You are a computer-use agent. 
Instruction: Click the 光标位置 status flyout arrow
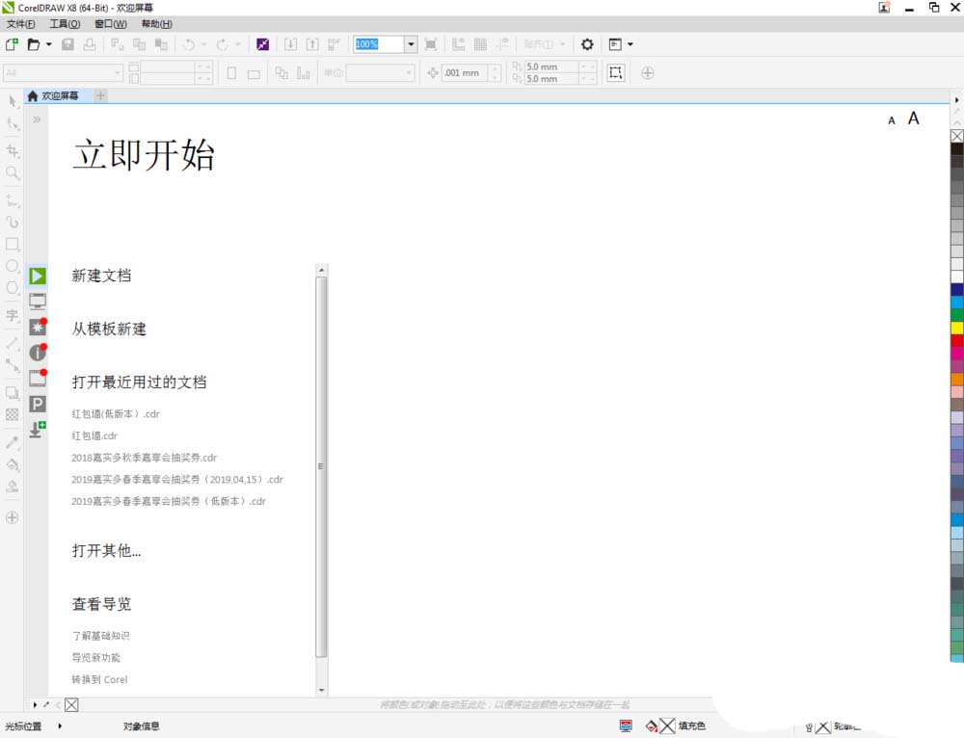click(60, 725)
